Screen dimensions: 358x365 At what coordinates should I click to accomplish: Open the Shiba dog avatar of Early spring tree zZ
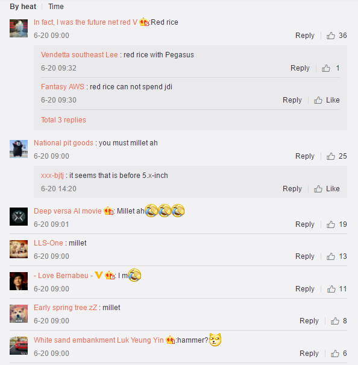pos(19,314)
